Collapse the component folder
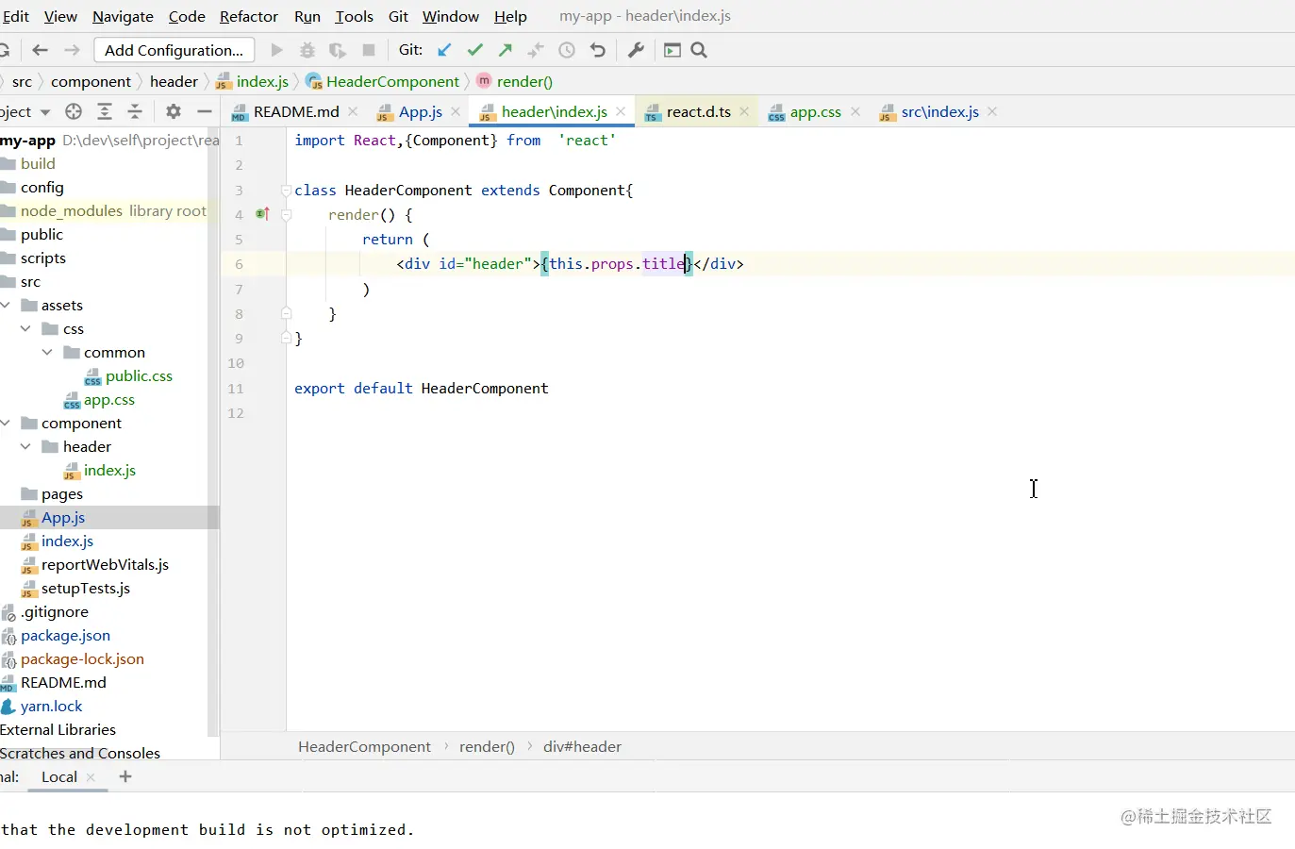 tap(6, 423)
